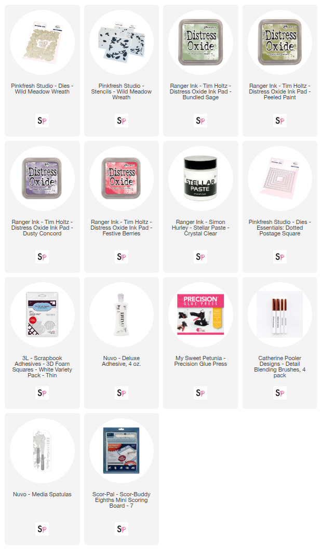Click the SP icon under Precision Glue Press
The height and width of the screenshot is (556, 322).
(x=200, y=393)
